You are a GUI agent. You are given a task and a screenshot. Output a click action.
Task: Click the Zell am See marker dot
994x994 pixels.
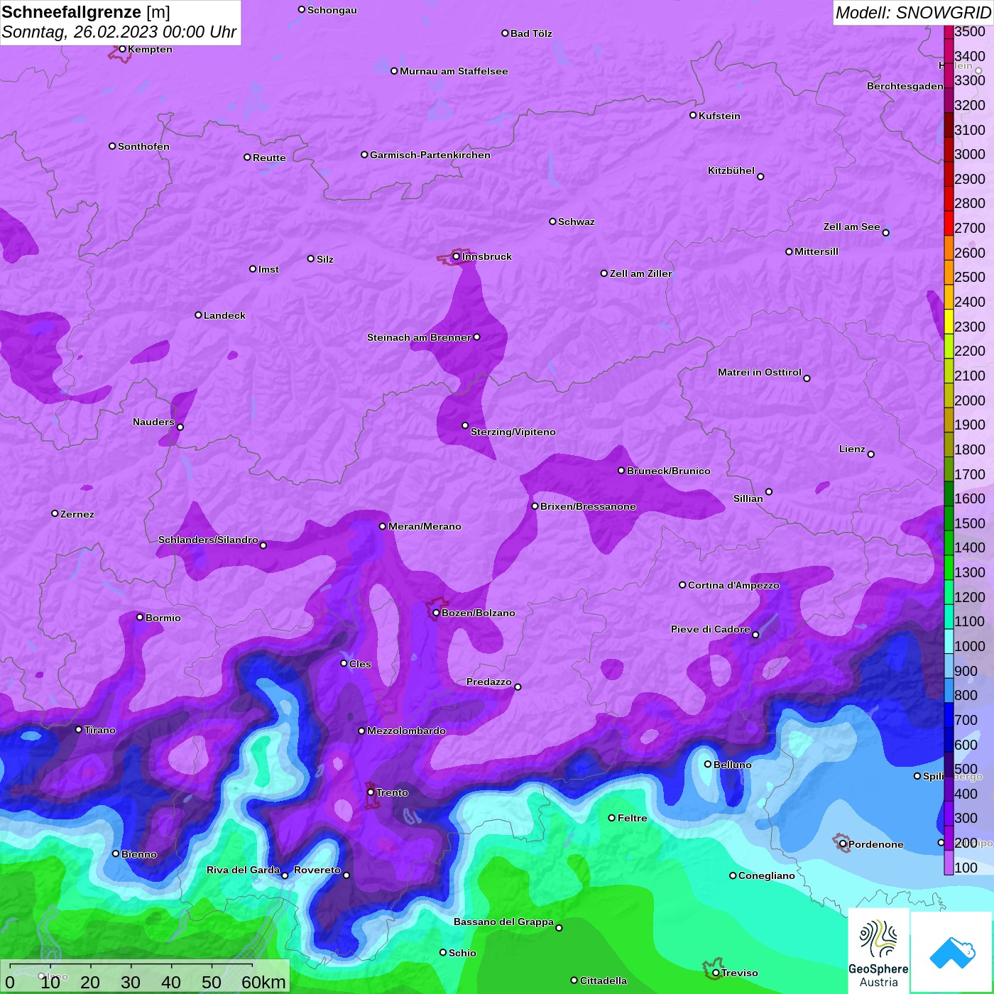pos(885,233)
